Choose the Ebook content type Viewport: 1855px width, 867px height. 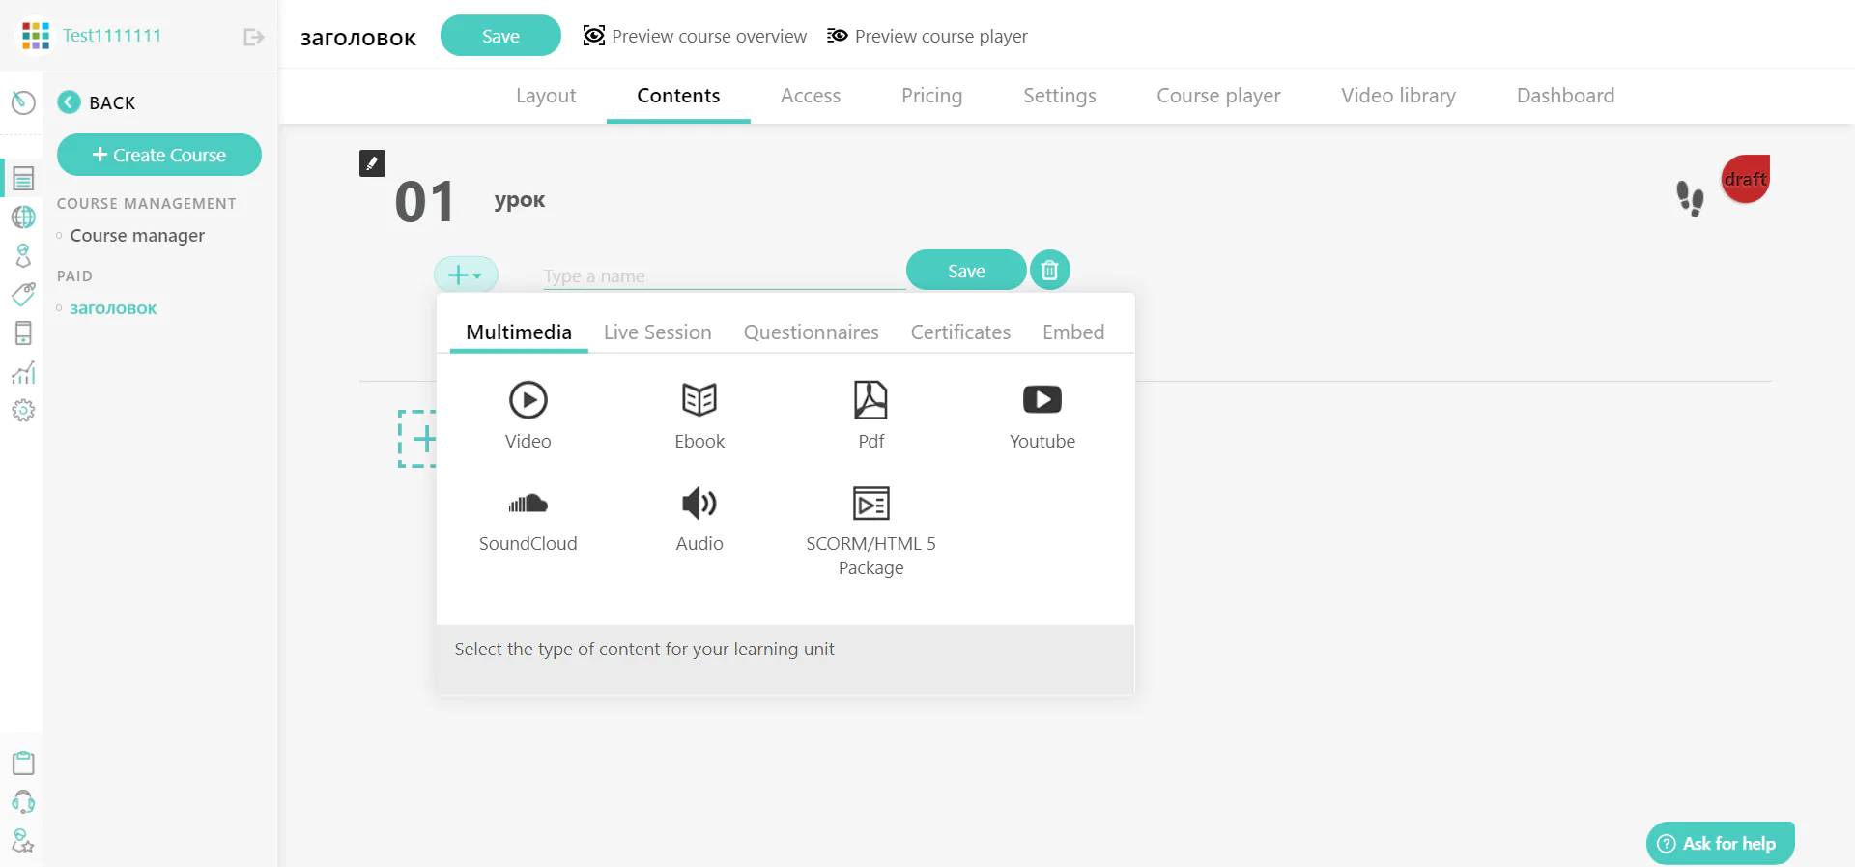699,414
